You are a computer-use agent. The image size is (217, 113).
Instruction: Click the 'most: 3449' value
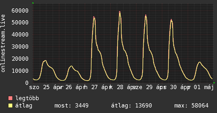point(72,106)
